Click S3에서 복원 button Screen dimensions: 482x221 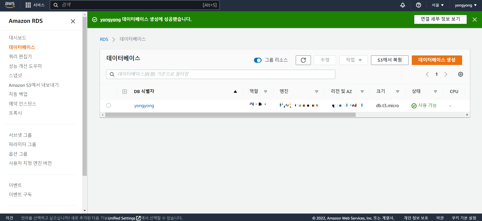pyautogui.click(x=390, y=60)
